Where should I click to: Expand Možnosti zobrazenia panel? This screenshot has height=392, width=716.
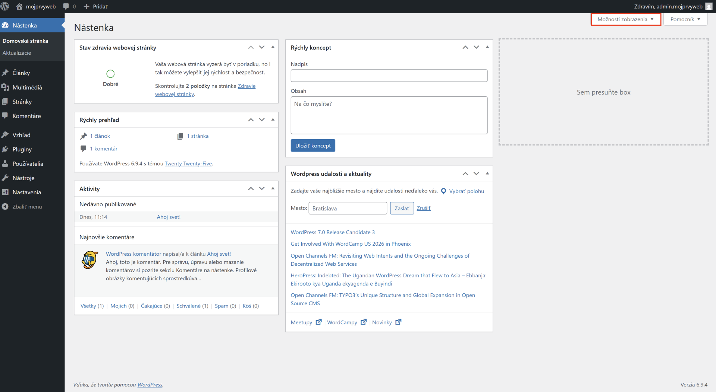point(626,19)
